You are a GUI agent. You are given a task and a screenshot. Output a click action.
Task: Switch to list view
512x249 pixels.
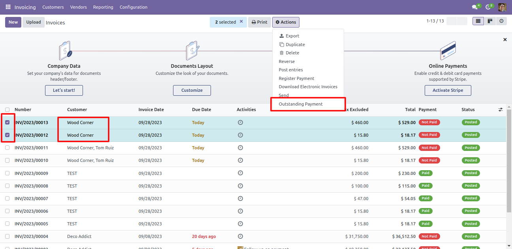478,21
